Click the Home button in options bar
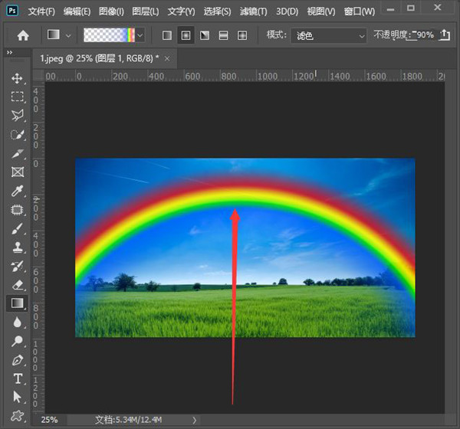This screenshot has width=460, height=429. pyautogui.click(x=23, y=35)
